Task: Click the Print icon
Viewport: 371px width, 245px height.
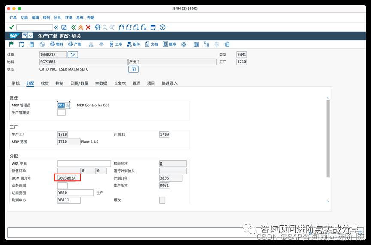Action: click(x=97, y=27)
